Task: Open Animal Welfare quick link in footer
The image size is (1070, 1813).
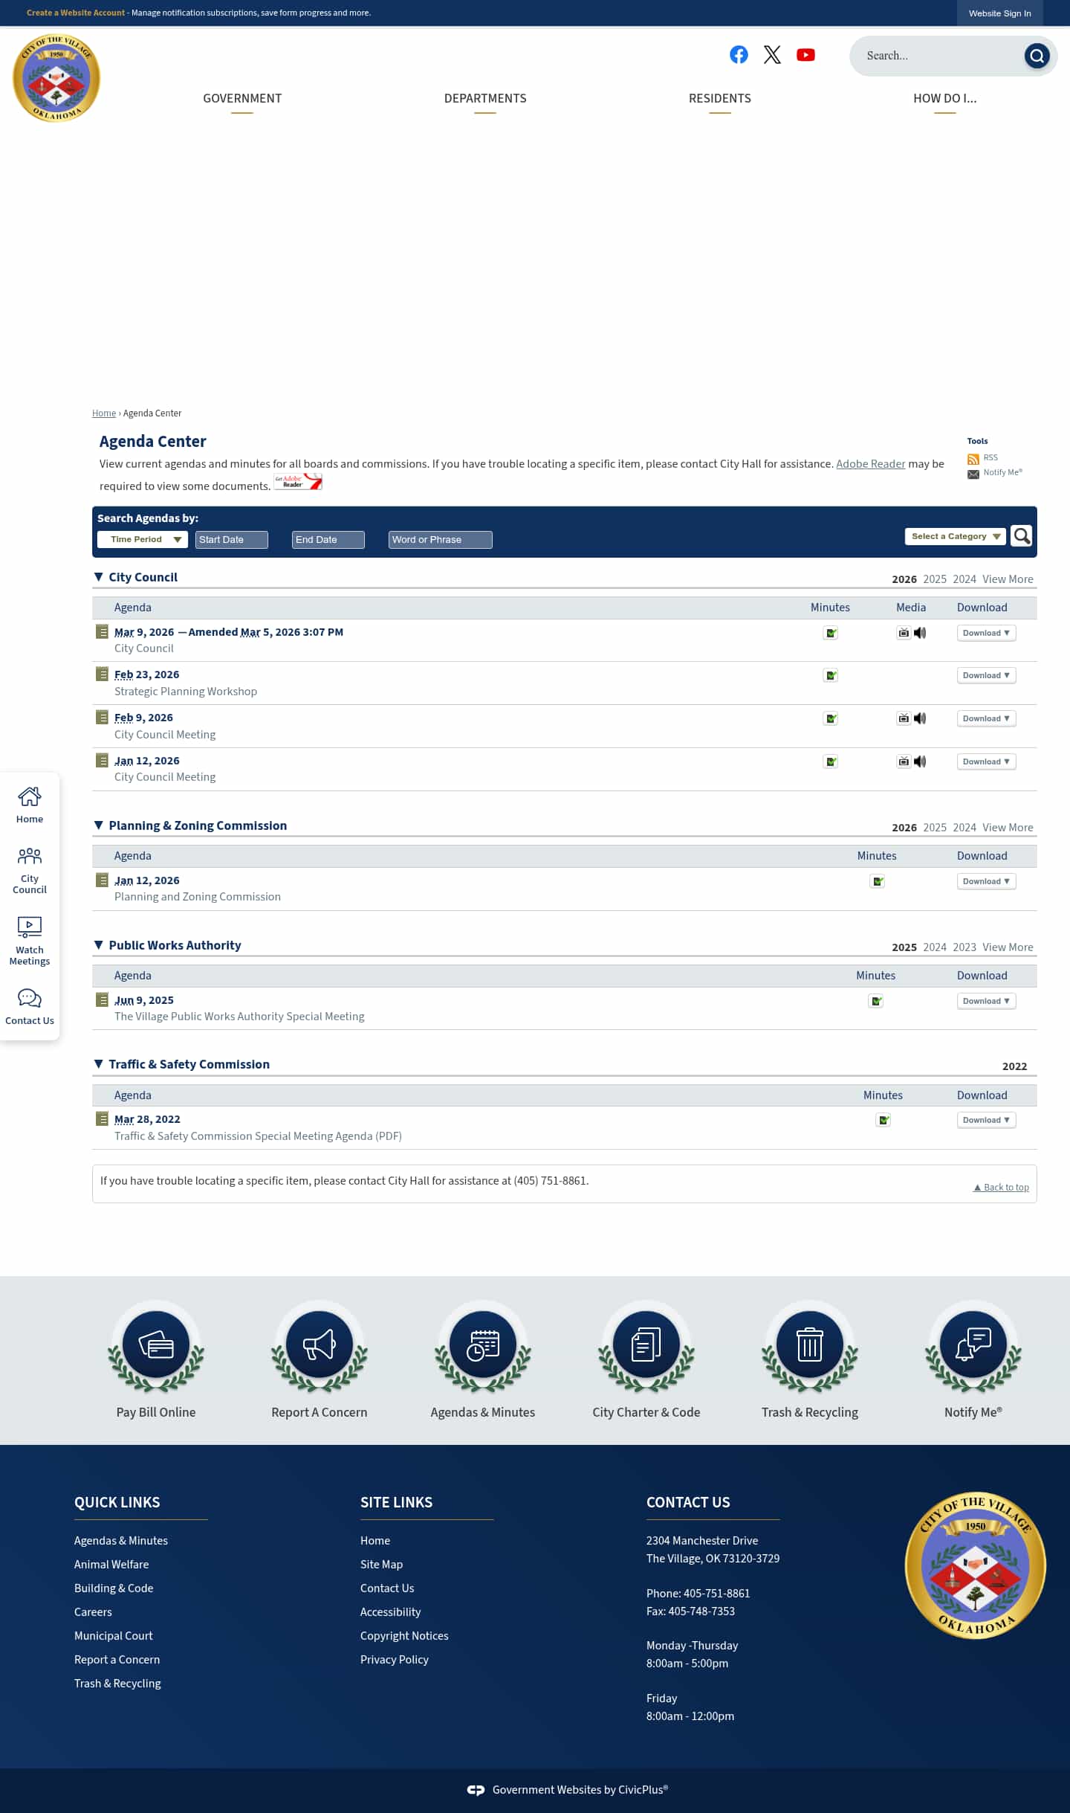Action: click(111, 1565)
